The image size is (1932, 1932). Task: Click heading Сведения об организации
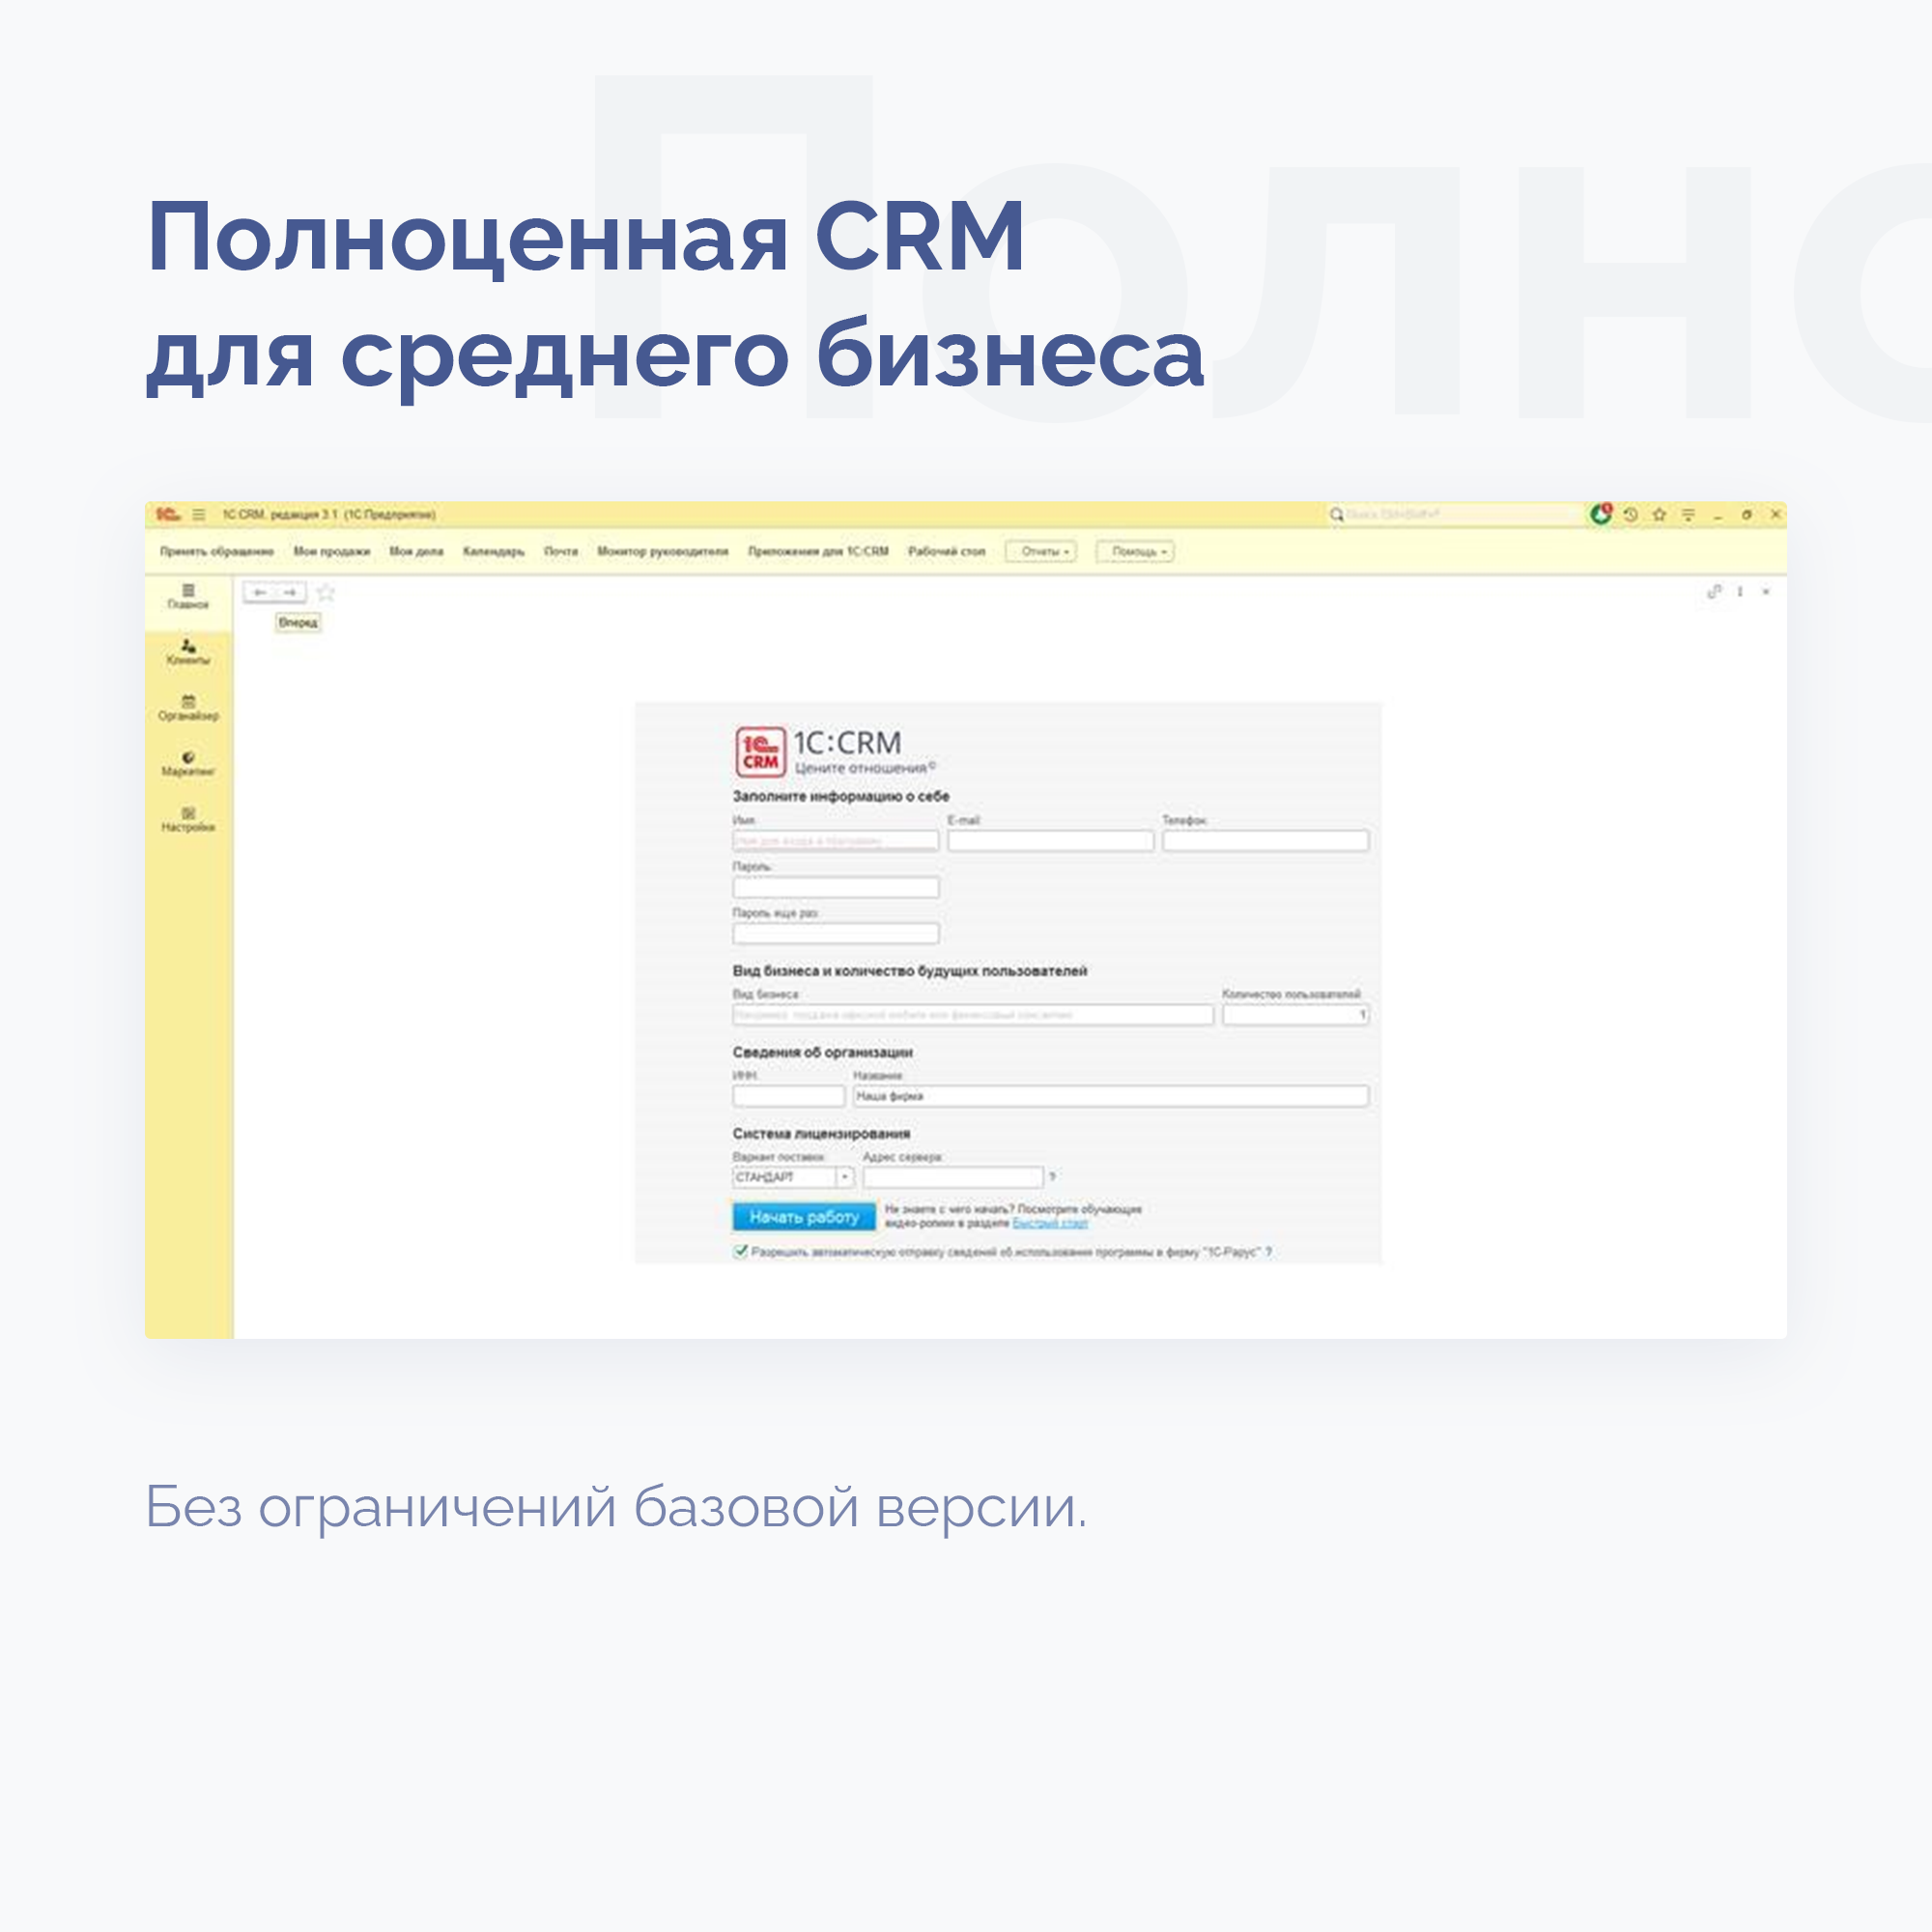tap(823, 1052)
